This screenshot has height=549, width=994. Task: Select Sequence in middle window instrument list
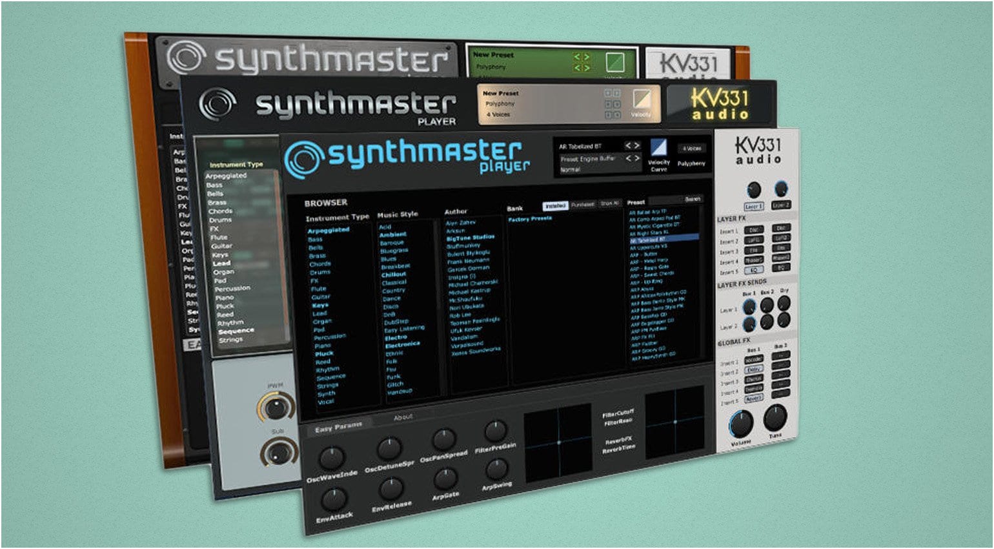pyautogui.click(x=236, y=331)
